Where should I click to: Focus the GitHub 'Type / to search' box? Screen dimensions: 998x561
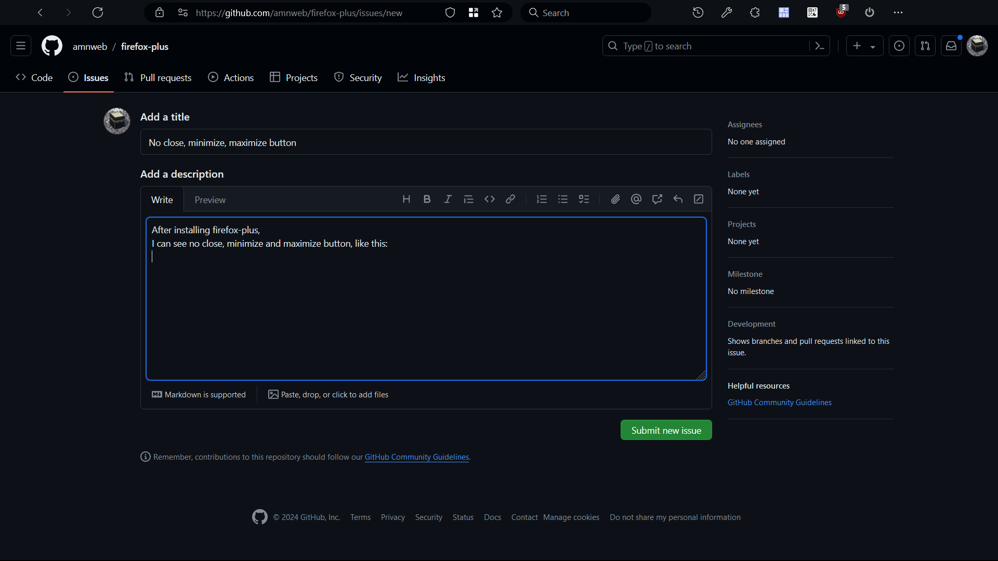(x=707, y=46)
